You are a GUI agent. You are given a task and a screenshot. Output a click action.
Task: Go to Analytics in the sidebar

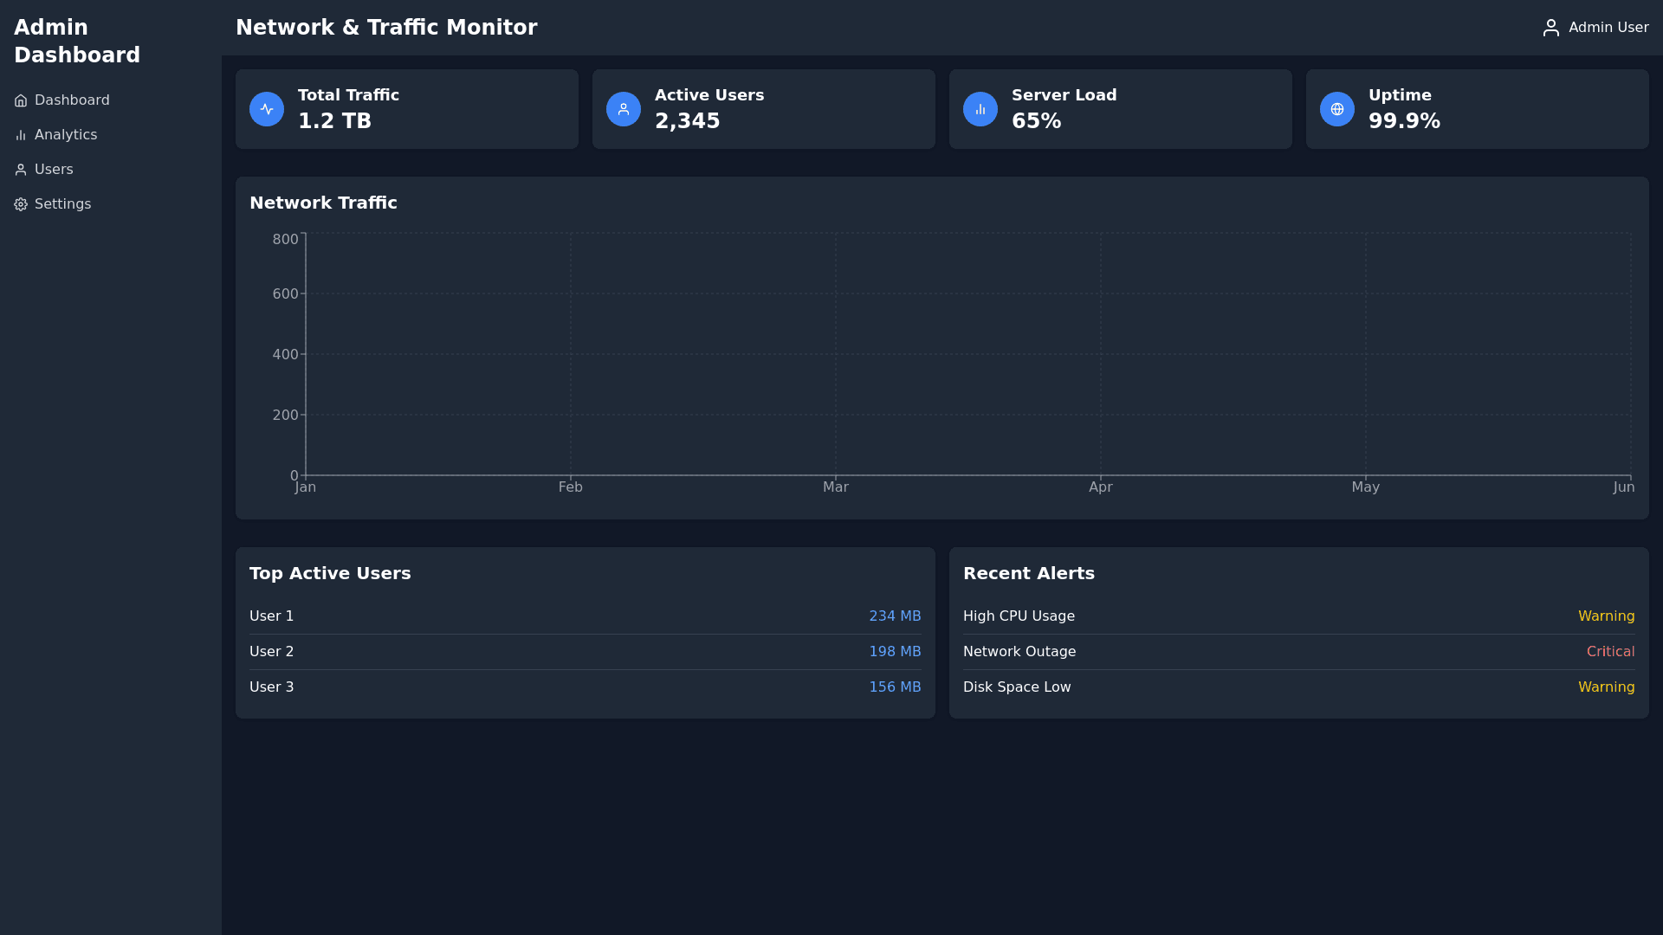click(66, 135)
